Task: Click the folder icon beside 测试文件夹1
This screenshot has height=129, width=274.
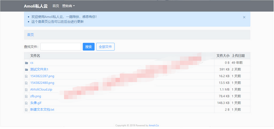Action: [x=26, y=70]
